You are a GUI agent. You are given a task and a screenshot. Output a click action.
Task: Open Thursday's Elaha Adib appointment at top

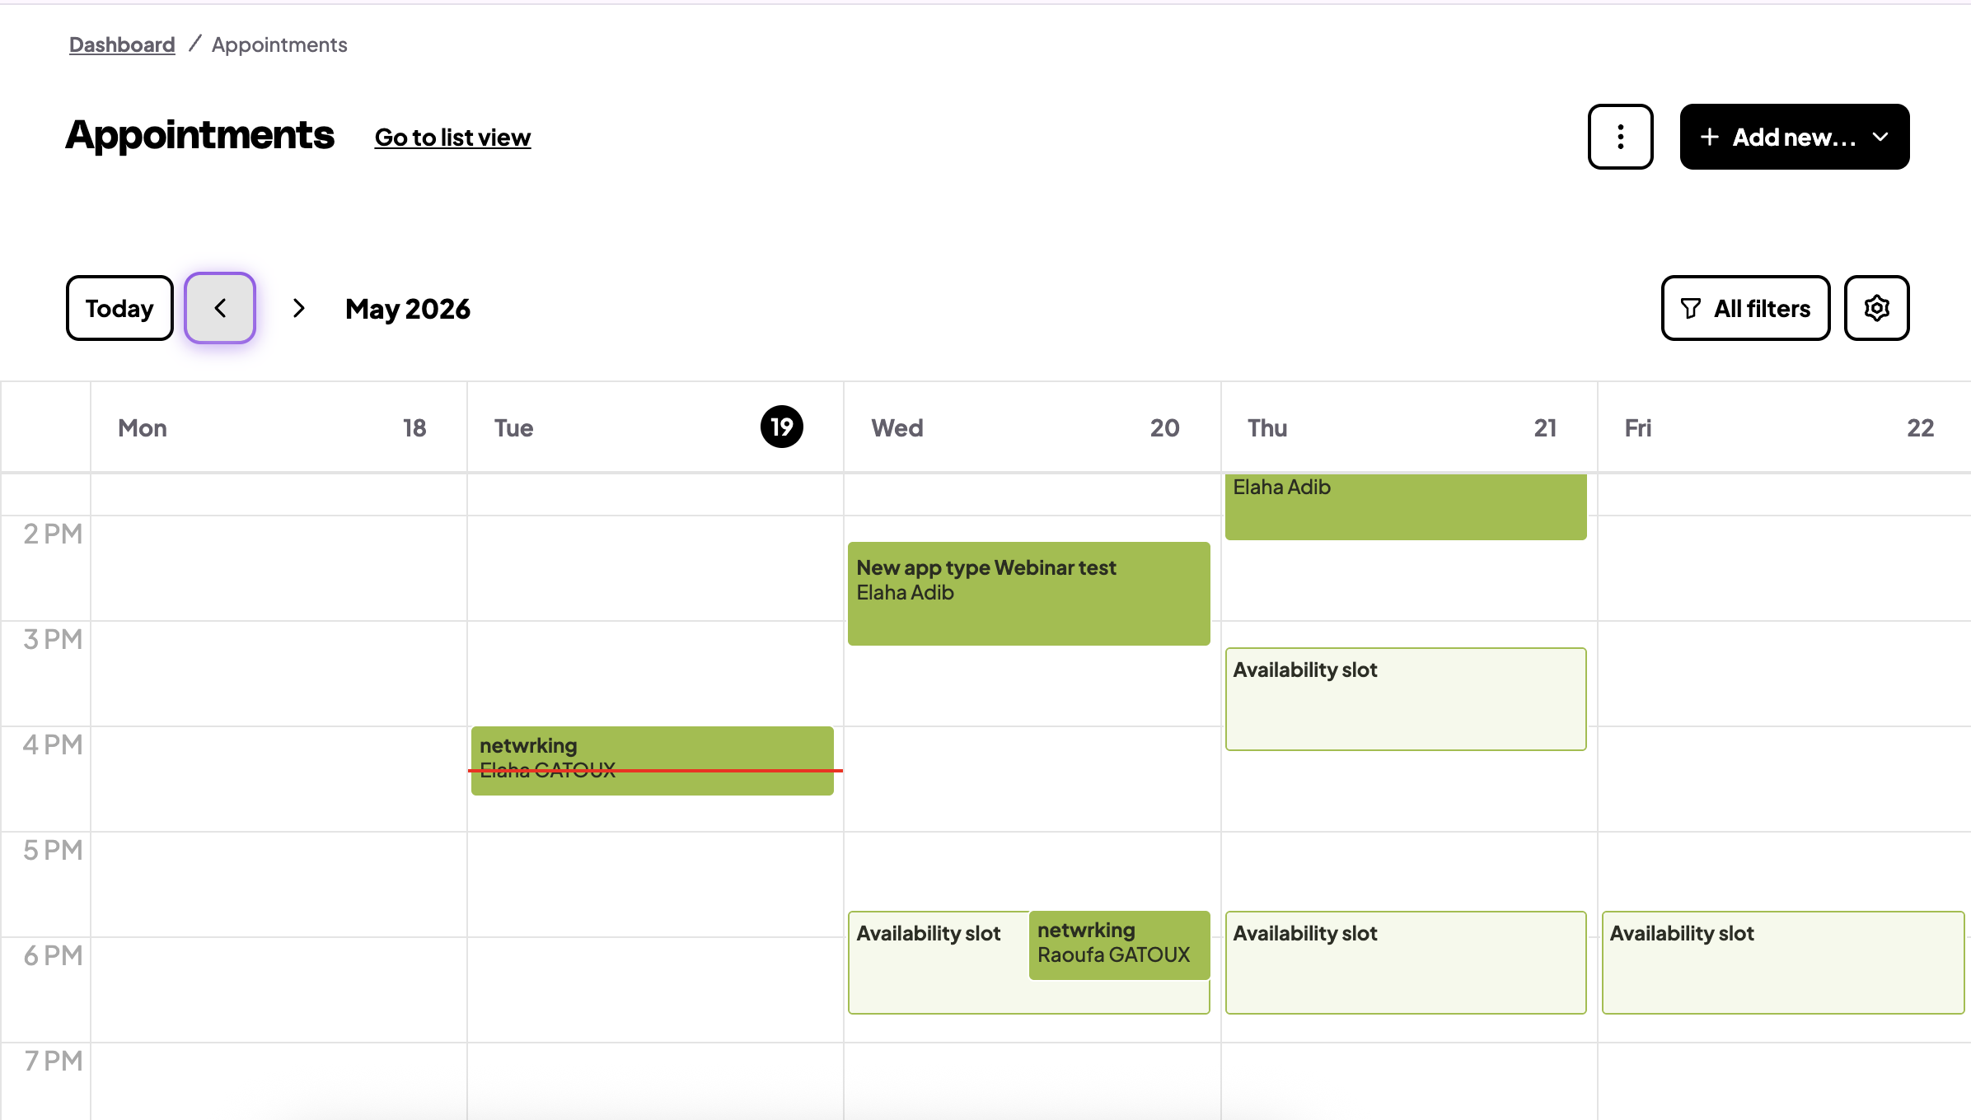[x=1406, y=506]
